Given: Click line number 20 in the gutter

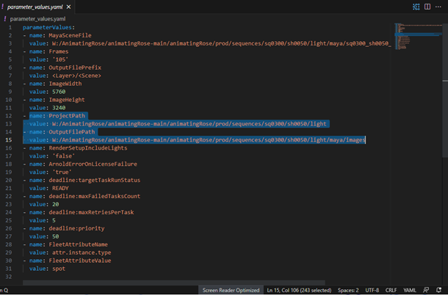Looking at the screenshot, I should tap(7, 179).
